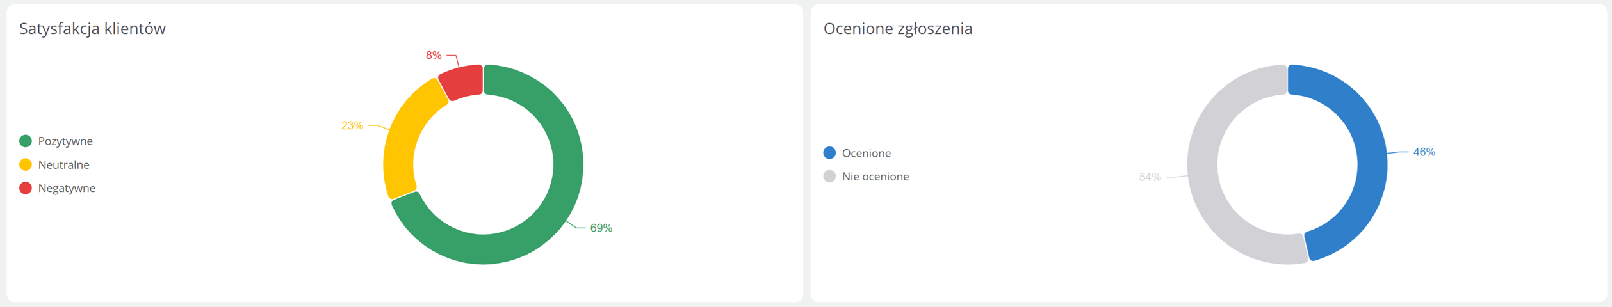Toggle the Negatywne legend label
The height and width of the screenshot is (307, 1612).
click(x=67, y=188)
